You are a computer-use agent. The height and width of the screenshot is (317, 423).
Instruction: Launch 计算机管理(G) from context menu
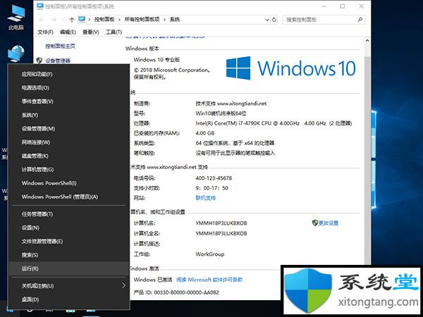[x=69, y=170]
